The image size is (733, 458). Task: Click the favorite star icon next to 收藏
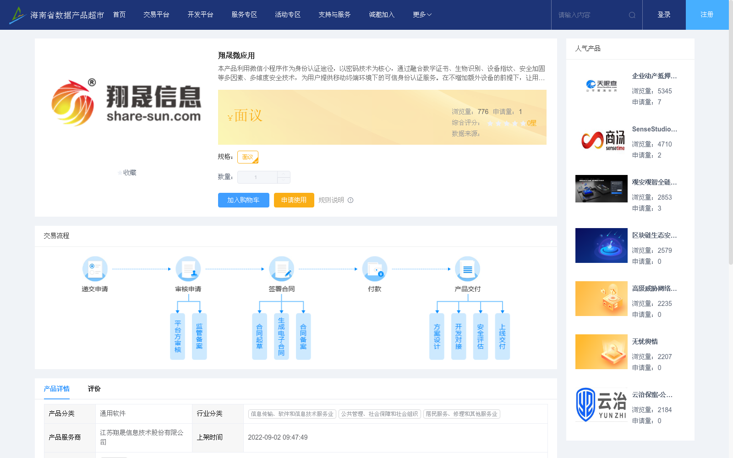pos(120,173)
